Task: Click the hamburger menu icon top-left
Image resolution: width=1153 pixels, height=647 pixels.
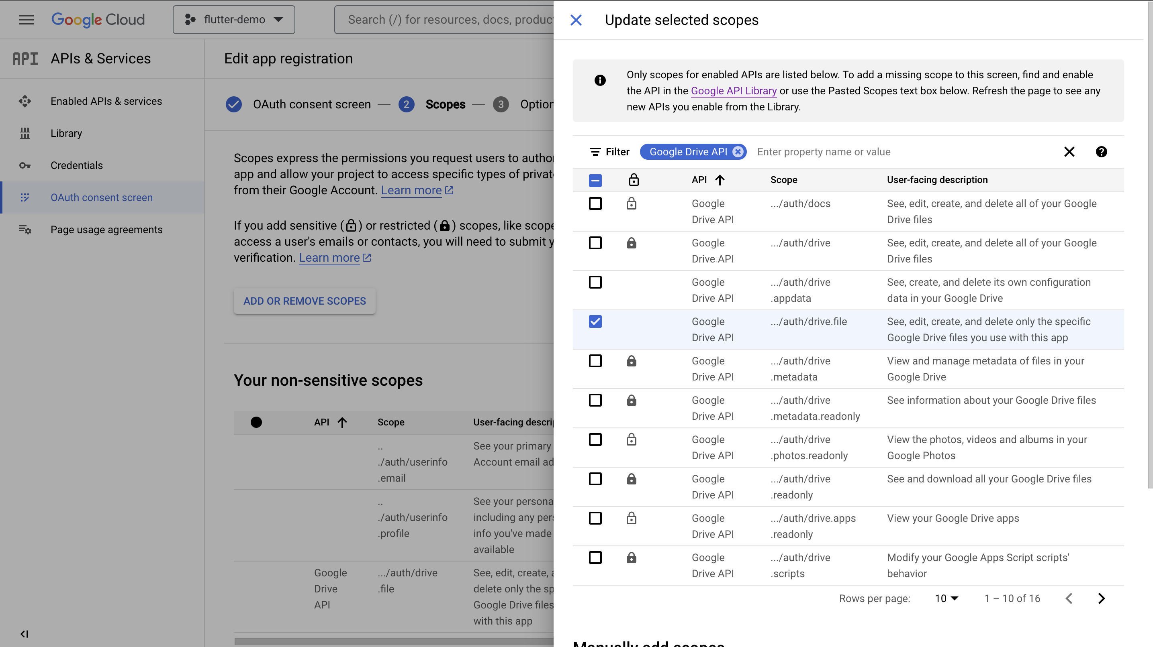Action: (x=26, y=20)
